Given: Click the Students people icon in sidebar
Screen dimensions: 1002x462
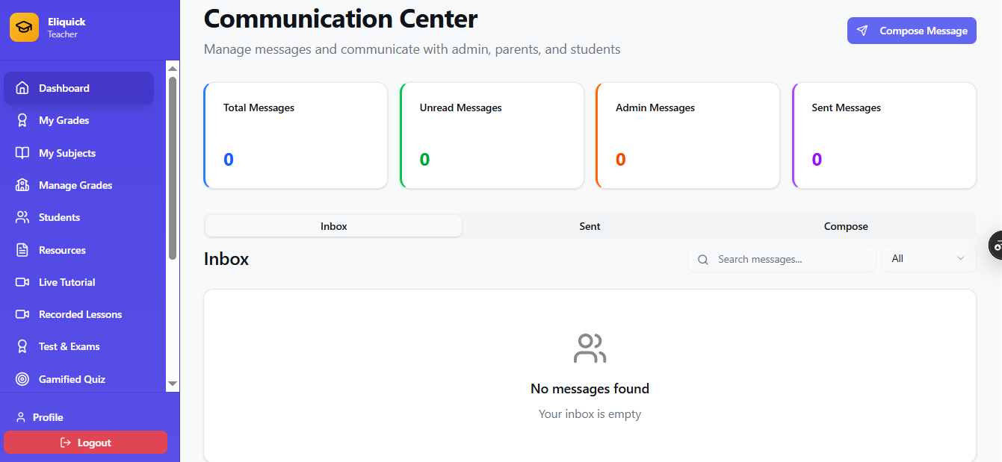Looking at the screenshot, I should (22, 217).
